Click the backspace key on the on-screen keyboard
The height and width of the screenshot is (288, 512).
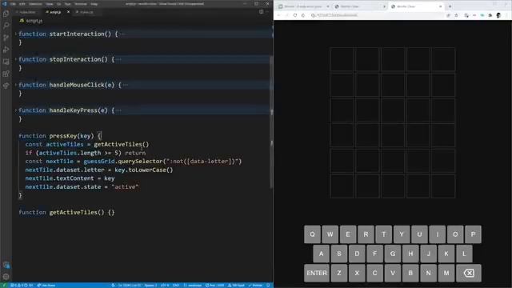pos(469,273)
